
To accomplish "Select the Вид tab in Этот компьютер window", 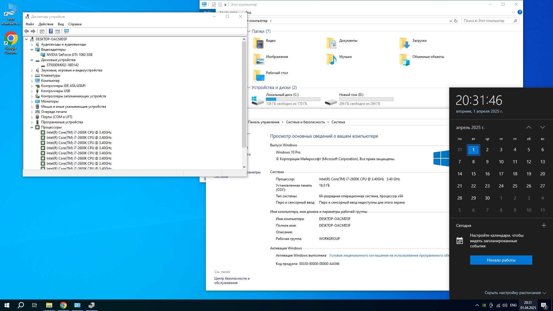I will pos(249,12).
